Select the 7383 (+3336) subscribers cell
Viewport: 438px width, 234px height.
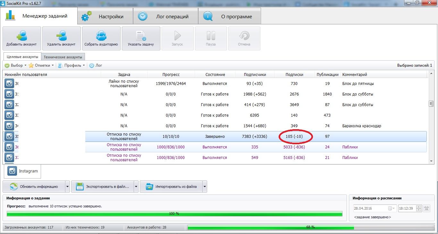point(255,137)
